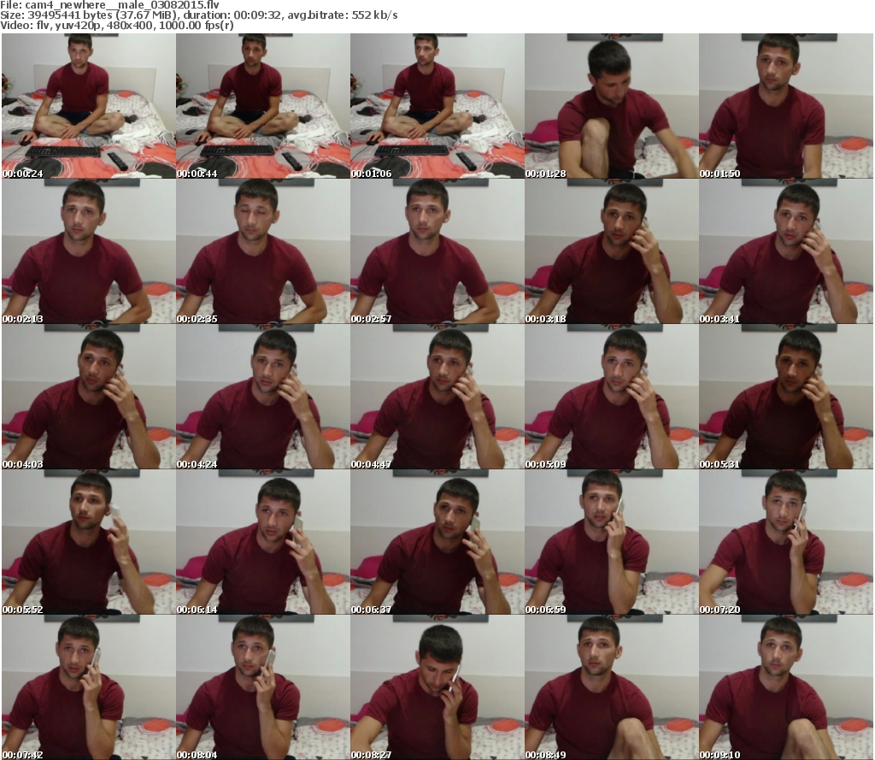875x760 pixels.
Task: Select the thumbnail stamped 00:04:47
Action: [x=437, y=397]
